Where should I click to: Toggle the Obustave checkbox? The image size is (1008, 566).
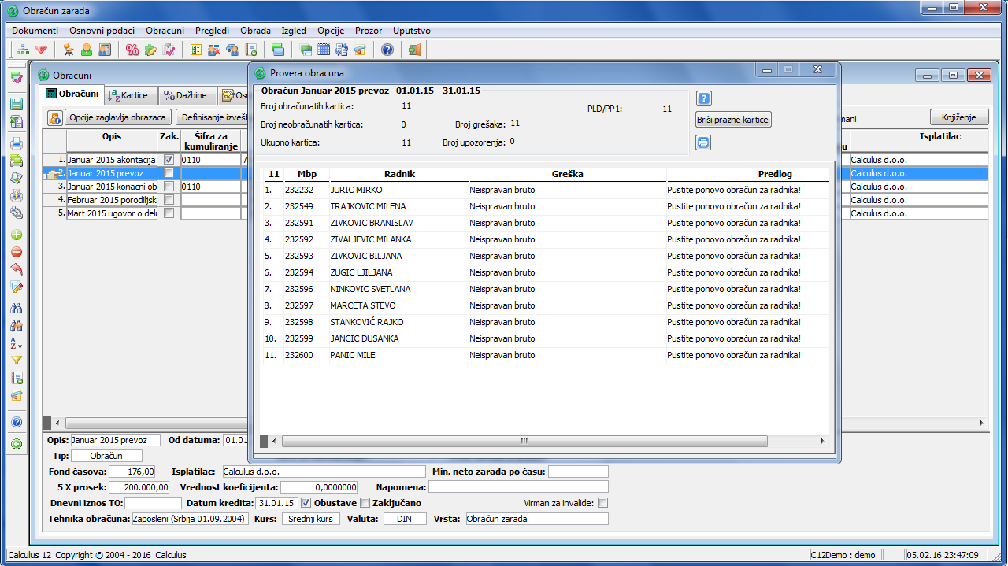point(306,503)
